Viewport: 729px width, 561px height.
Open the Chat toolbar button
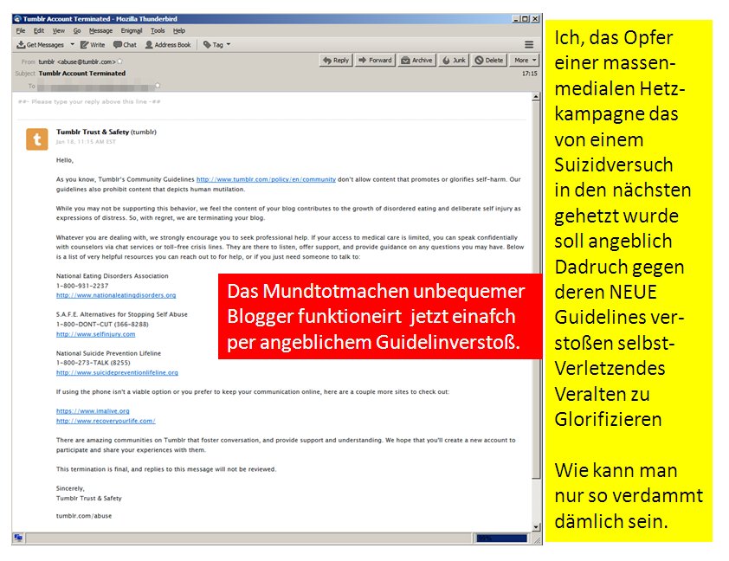point(125,45)
